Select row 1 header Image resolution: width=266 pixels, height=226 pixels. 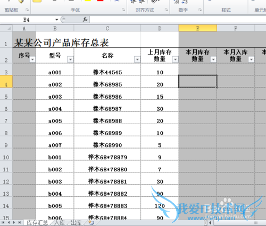pyautogui.click(x=6, y=39)
